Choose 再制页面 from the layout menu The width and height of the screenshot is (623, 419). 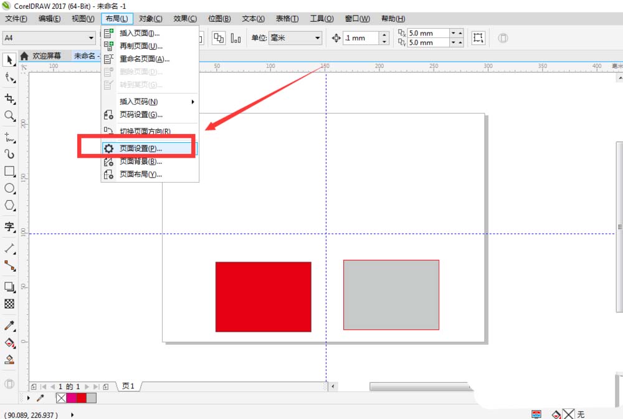tap(150, 46)
